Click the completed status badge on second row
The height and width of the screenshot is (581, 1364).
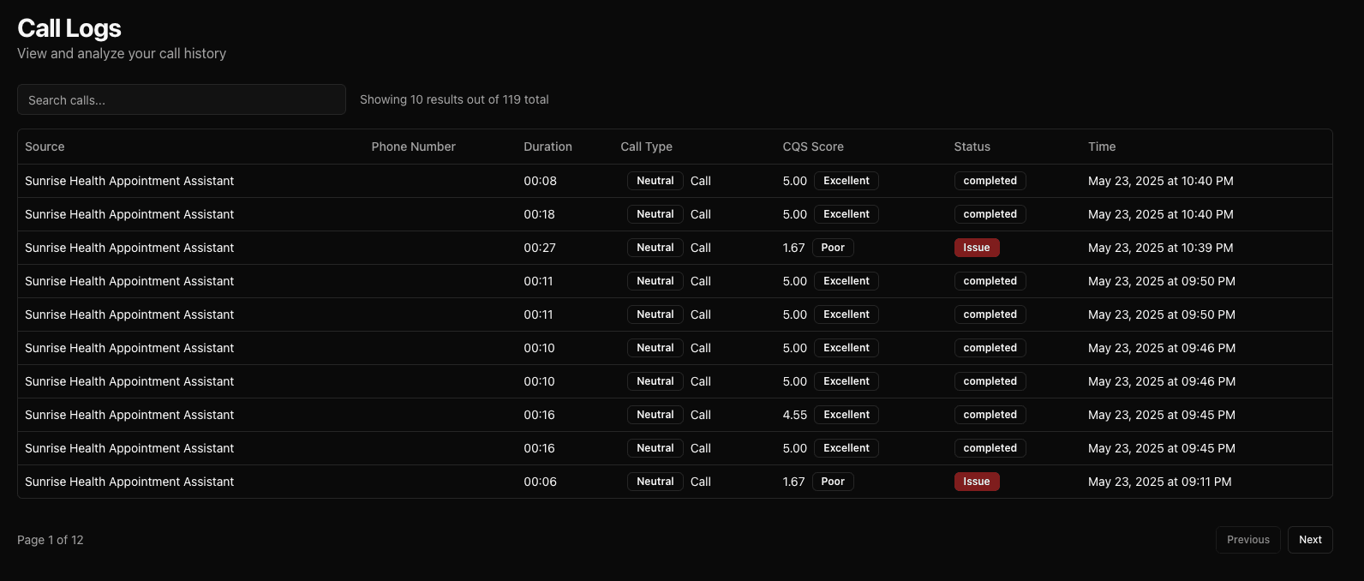pyautogui.click(x=990, y=213)
